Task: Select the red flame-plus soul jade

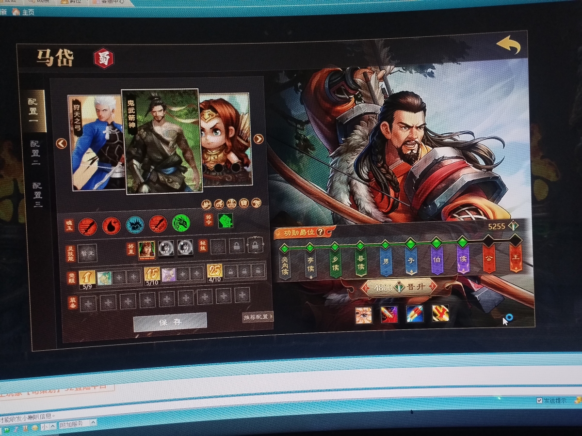Action: pos(112,225)
